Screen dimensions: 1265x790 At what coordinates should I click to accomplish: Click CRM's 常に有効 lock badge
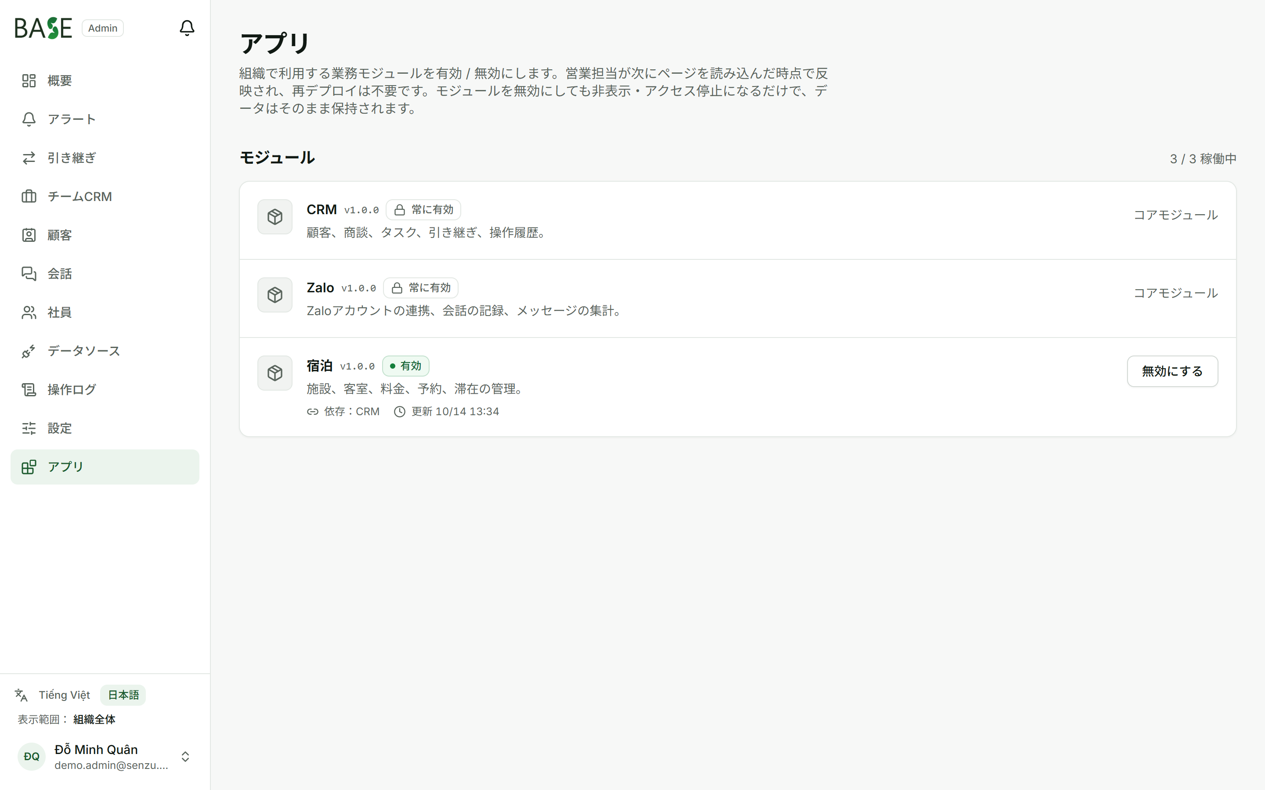point(423,209)
